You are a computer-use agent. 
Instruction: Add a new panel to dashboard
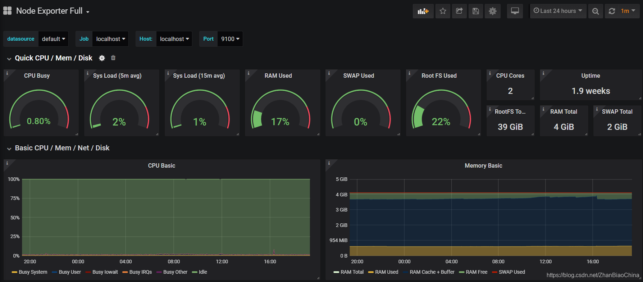pyautogui.click(x=423, y=11)
